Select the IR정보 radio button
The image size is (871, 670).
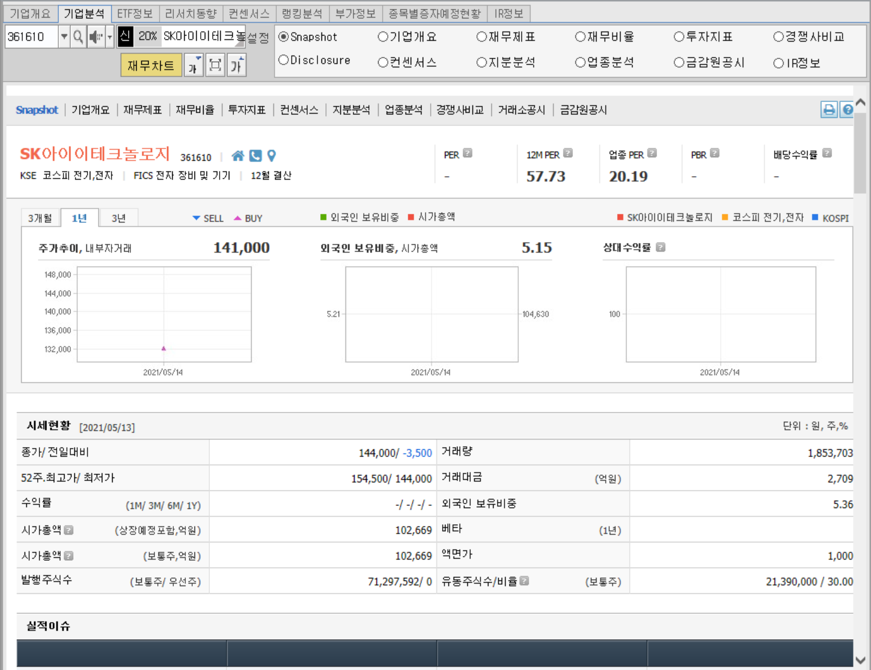778,63
